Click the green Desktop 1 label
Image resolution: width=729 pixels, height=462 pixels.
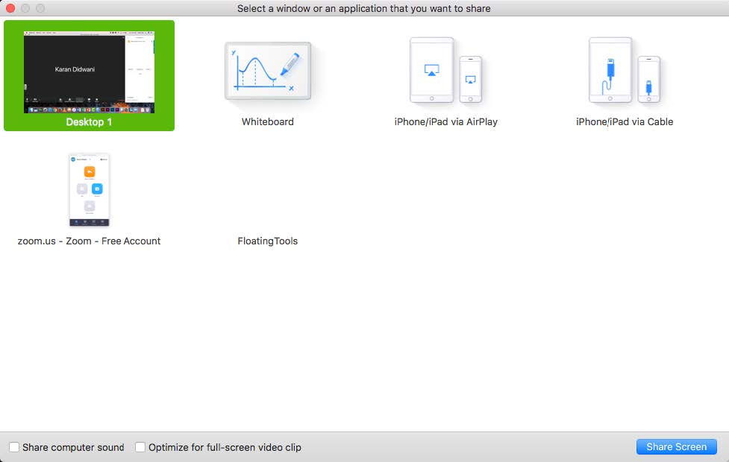pyautogui.click(x=89, y=121)
